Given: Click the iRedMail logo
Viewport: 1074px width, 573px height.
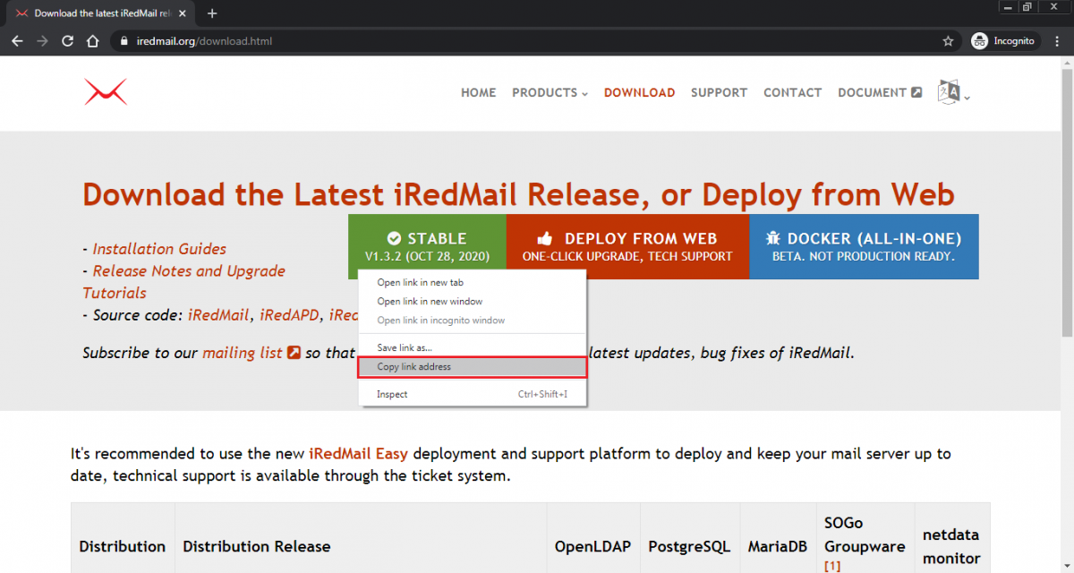Looking at the screenshot, I should (105, 91).
